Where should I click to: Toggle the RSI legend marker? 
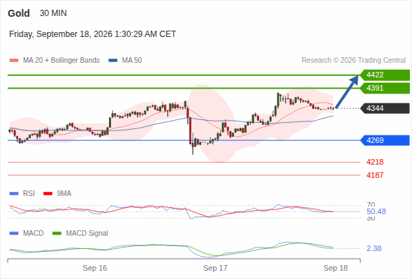pyautogui.click(x=14, y=194)
